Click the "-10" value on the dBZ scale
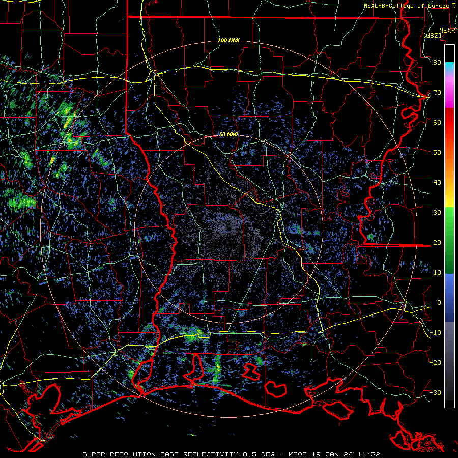The width and height of the screenshot is (458, 458). [435, 333]
